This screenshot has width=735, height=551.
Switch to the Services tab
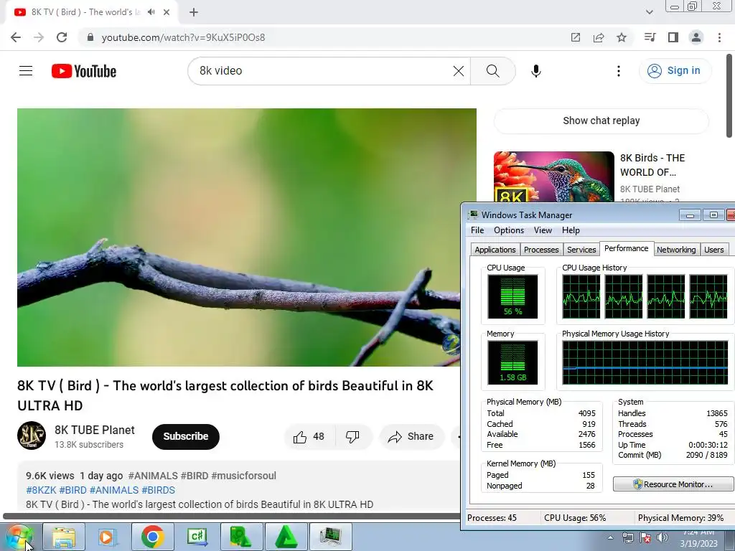pyautogui.click(x=581, y=250)
